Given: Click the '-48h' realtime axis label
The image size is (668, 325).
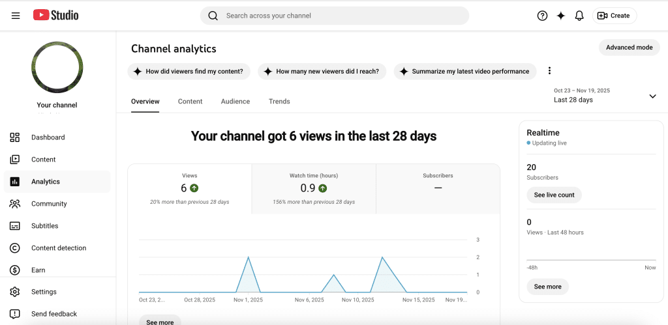Looking at the screenshot, I should click(532, 268).
